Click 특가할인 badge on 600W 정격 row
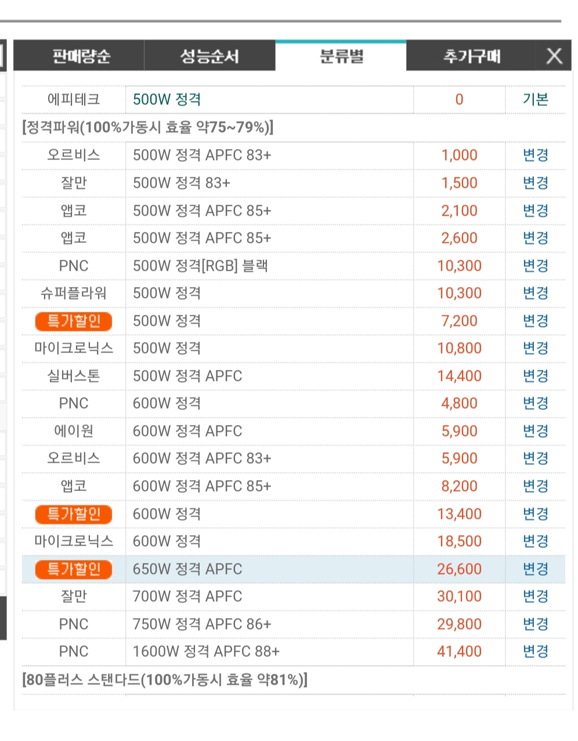This screenshot has height=741, width=578. click(x=74, y=514)
